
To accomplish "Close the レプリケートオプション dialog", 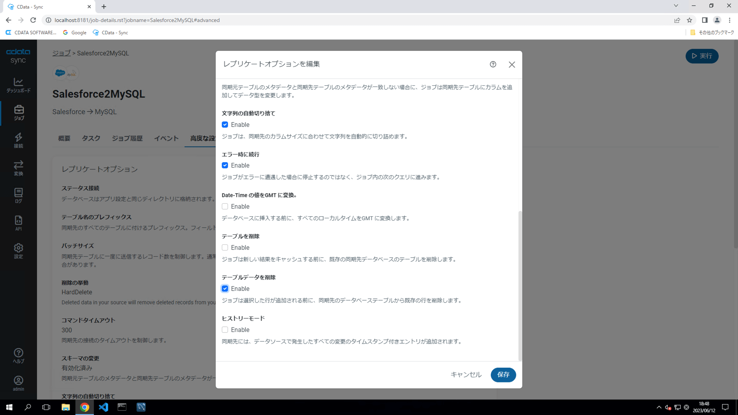I will coord(512,65).
